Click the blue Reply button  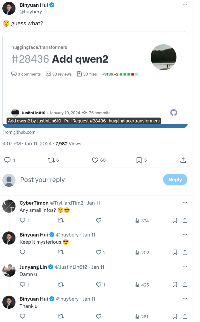coord(175,180)
